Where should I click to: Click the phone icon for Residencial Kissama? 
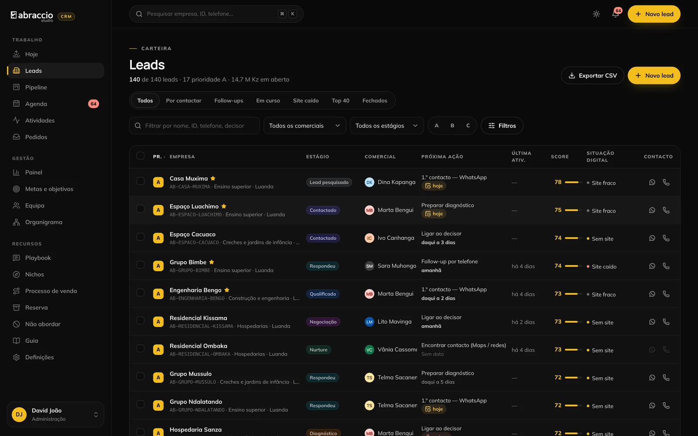click(x=666, y=322)
